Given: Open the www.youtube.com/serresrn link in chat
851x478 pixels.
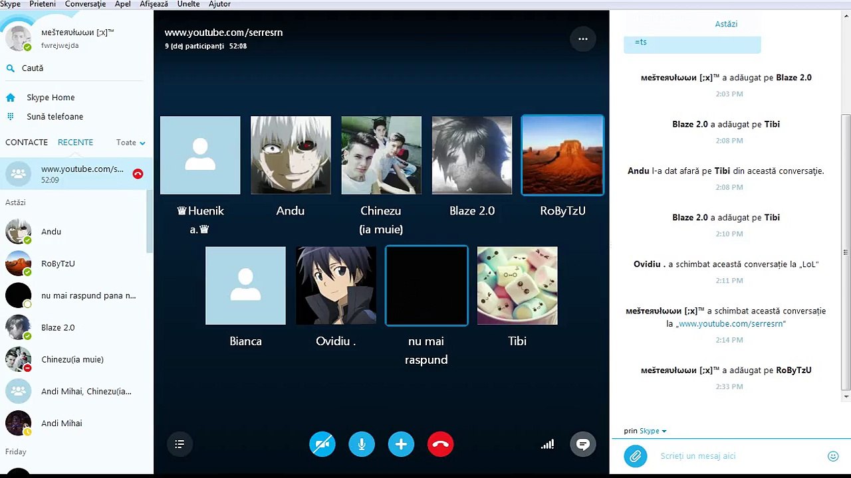Looking at the screenshot, I should coord(731,324).
